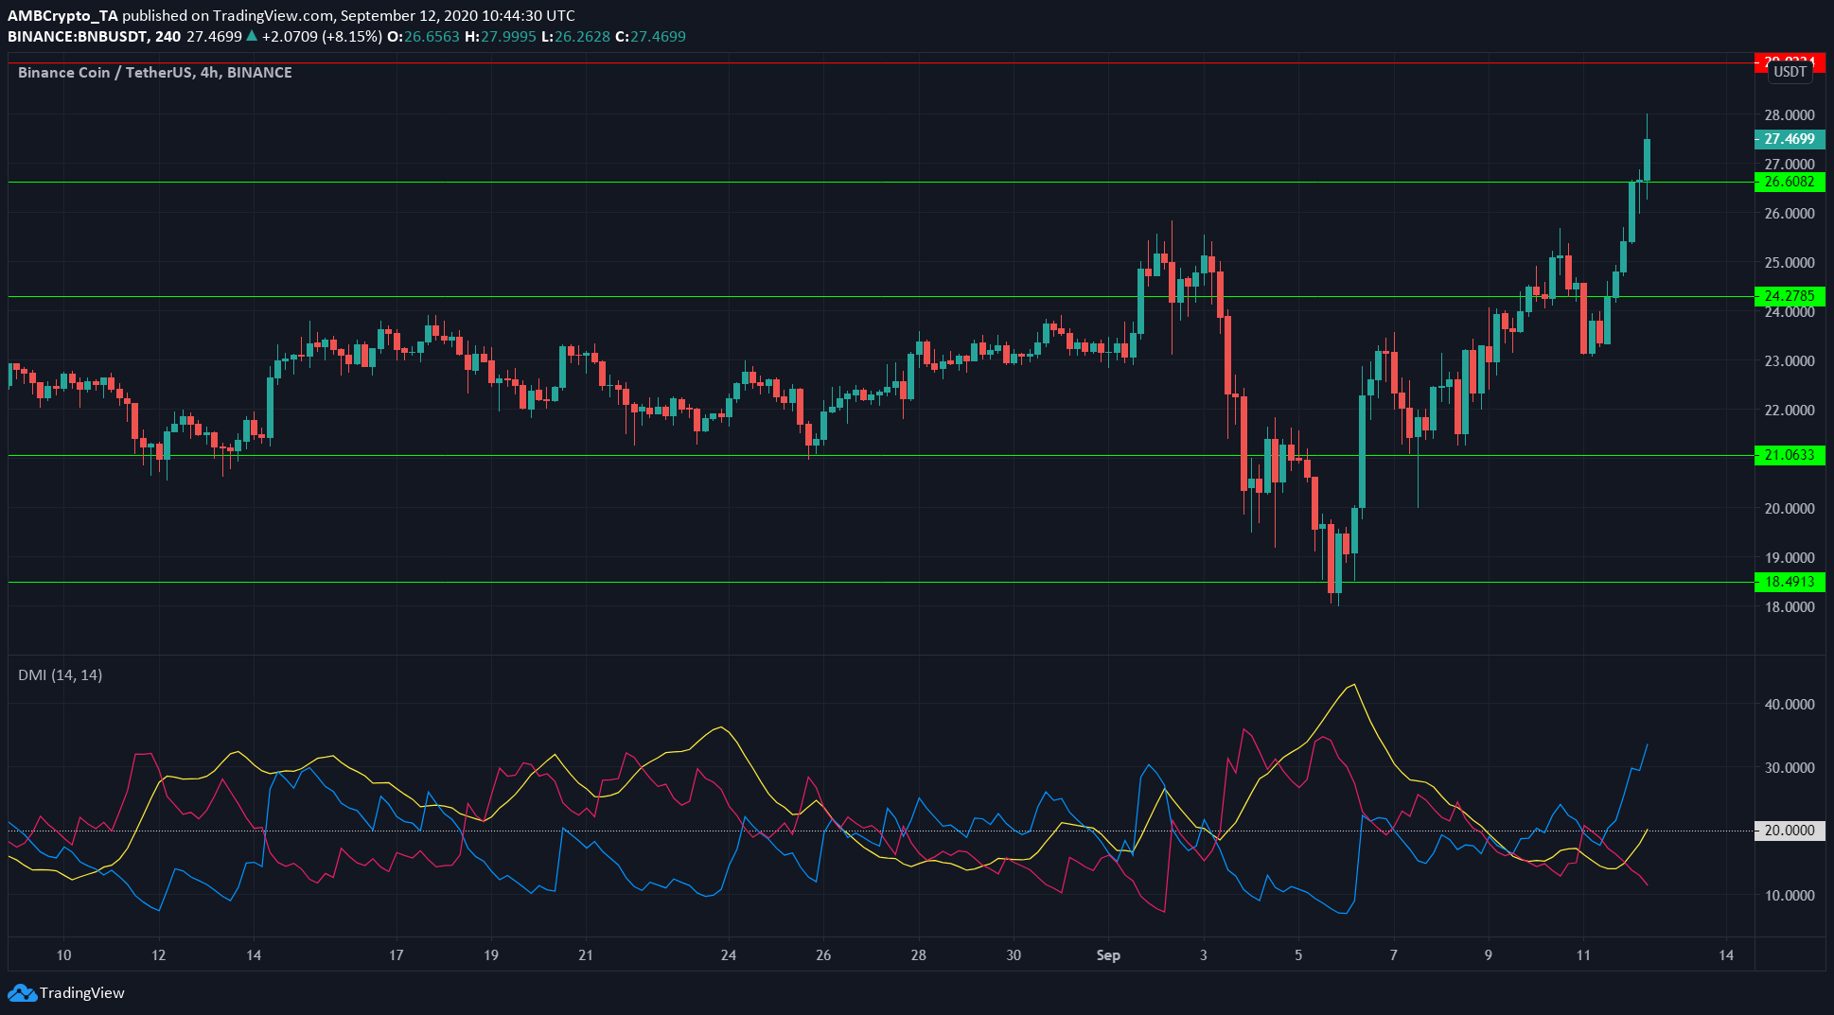1834x1015 pixels.
Task: Click the highlighted 20.0000 DMI level tag
Action: pyautogui.click(x=1790, y=831)
